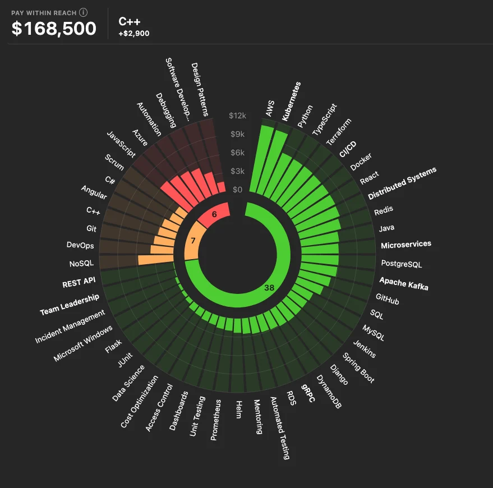Click the info icon beside Pay Within Reach
Viewport: 493px width, 488px height.
click(84, 12)
